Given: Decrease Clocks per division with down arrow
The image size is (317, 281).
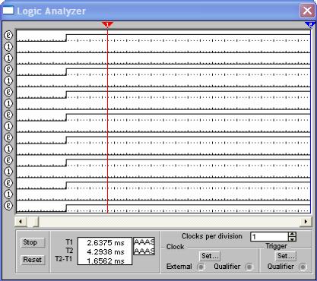Looking at the screenshot, I should coord(292,239).
